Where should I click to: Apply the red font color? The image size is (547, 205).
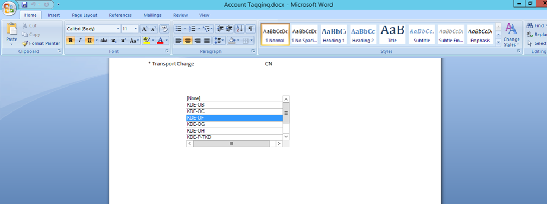160,41
